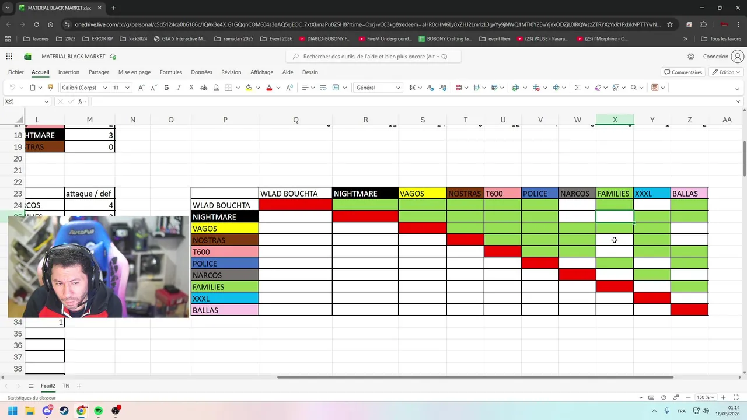The height and width of the screenshot is (420, 747).
Task: Click the zoom out minus button
Action: (x=689, y=397)
